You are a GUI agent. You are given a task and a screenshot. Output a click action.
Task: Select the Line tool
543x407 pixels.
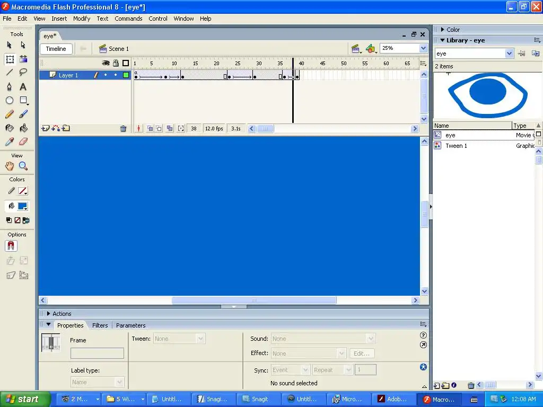(10, 72)
